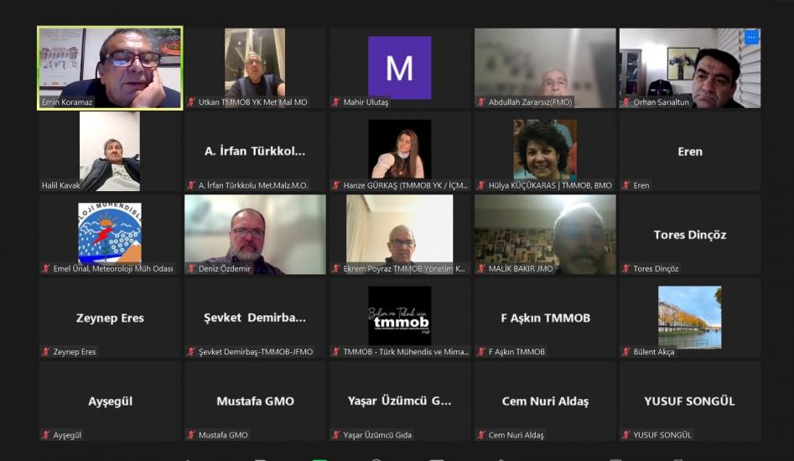Click muted mic icon next to Deniz Özdemir
The image size is (794, 461).
[x=191, y=269]
